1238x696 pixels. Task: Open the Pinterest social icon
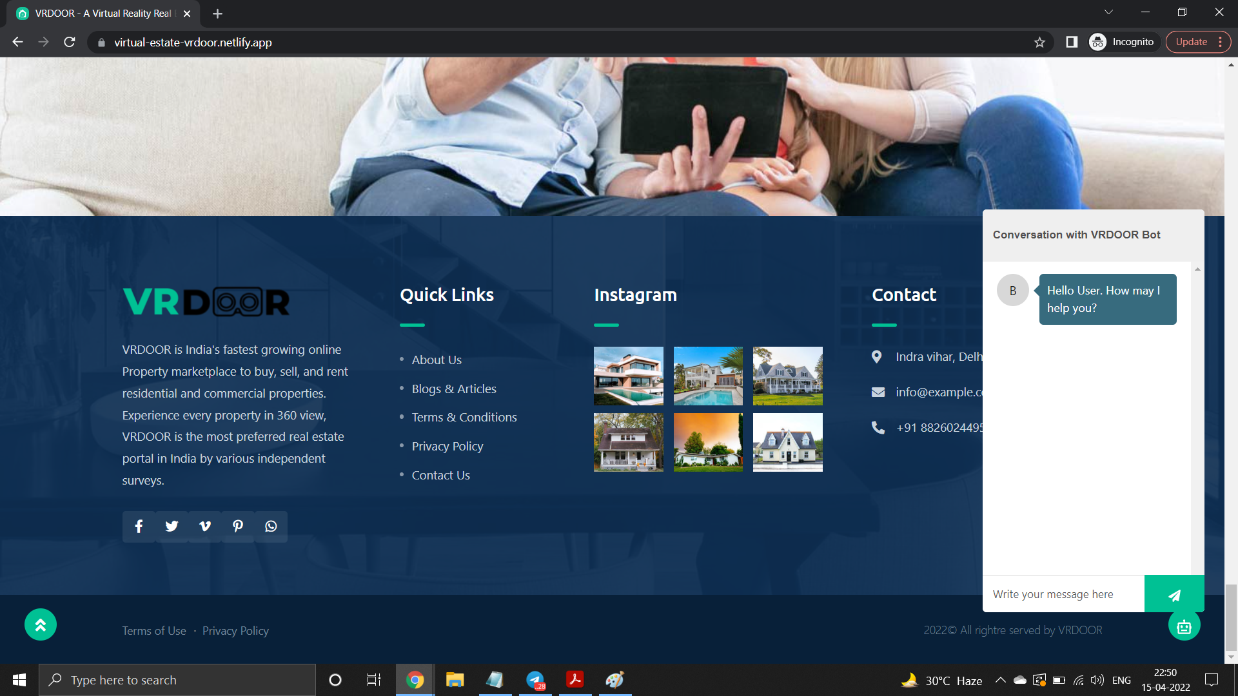238,527
